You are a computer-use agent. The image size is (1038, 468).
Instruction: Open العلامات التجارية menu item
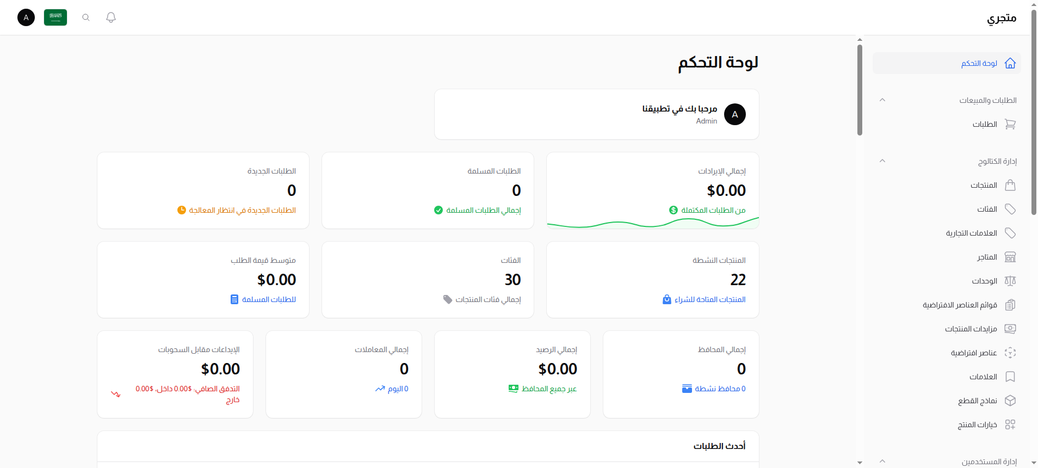[972, 233]
